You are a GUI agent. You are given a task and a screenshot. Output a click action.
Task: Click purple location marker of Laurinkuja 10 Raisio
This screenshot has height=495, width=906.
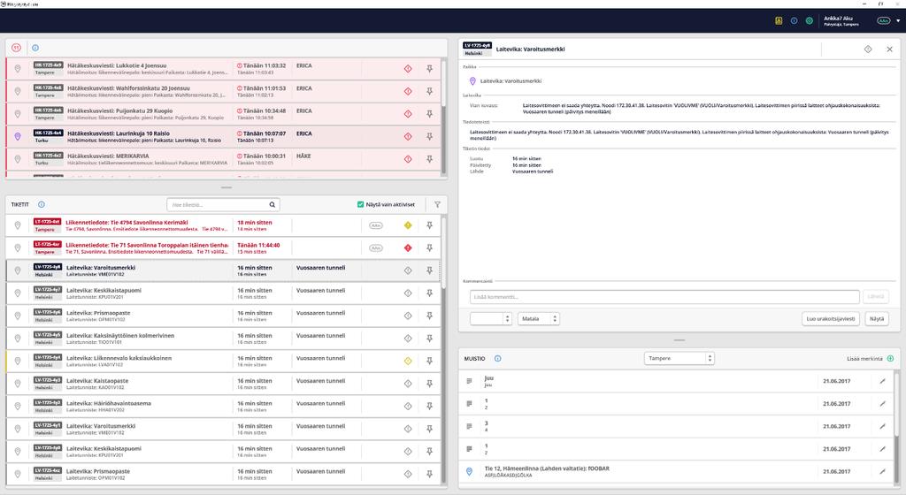18,137
